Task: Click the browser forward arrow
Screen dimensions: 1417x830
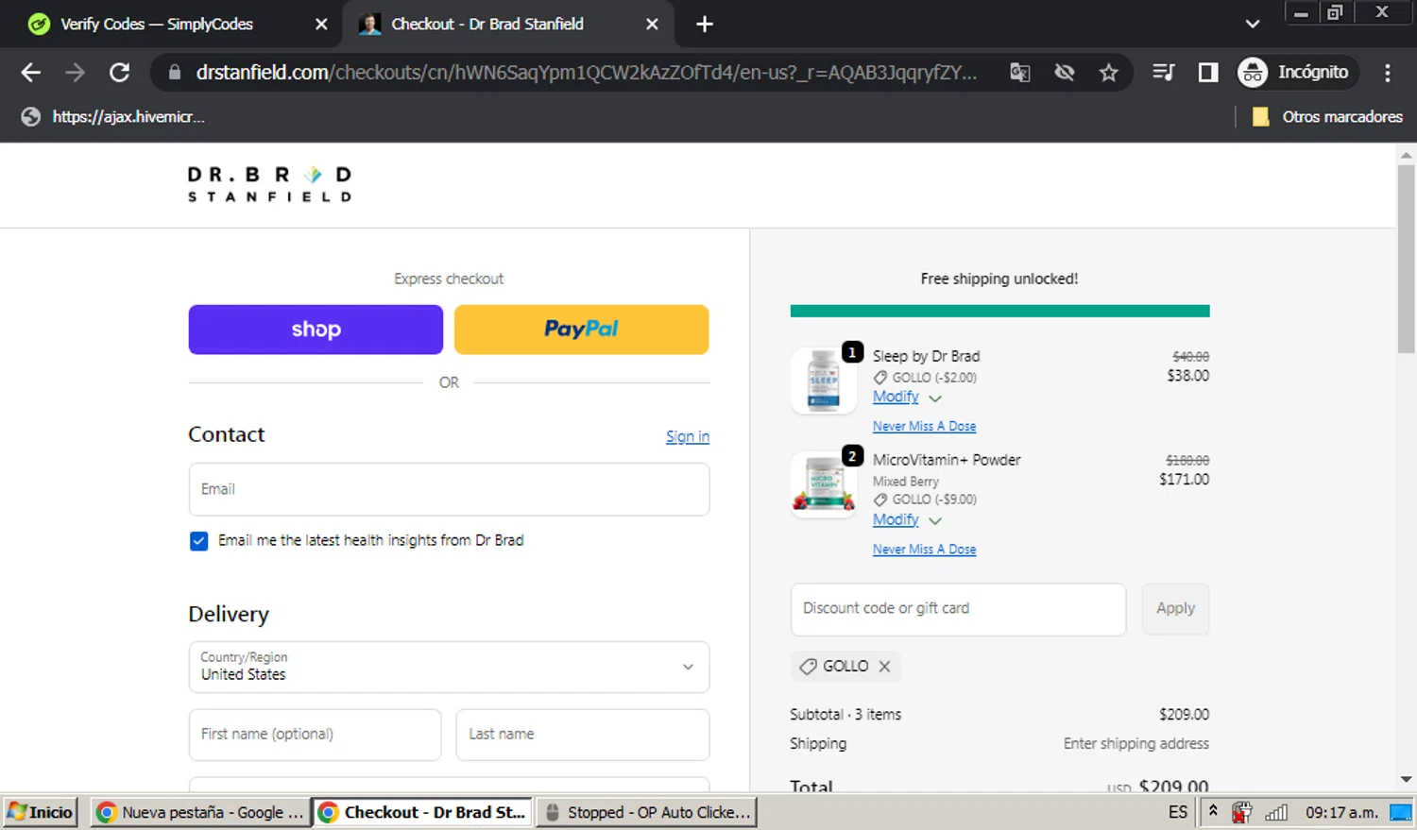Action: pyautogui.click(x=75, y=73)
